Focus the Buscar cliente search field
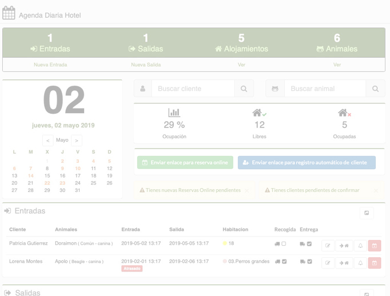 (x=193, y=89)
